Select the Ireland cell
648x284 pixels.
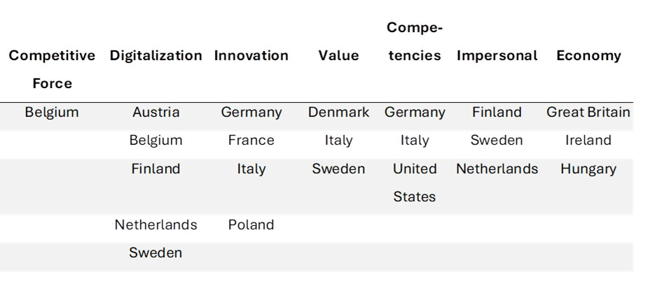coord(588,140)
